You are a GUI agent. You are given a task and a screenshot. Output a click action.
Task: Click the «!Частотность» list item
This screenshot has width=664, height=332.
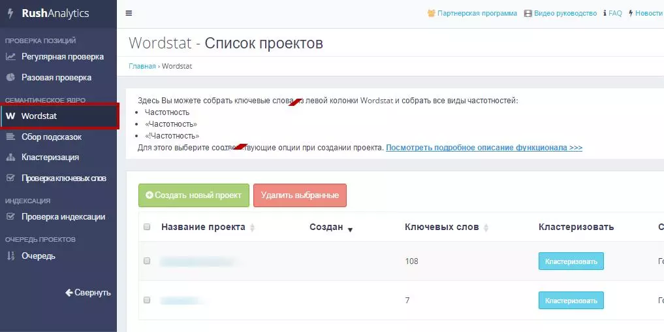pyautogui.click(x=172, y=136)
